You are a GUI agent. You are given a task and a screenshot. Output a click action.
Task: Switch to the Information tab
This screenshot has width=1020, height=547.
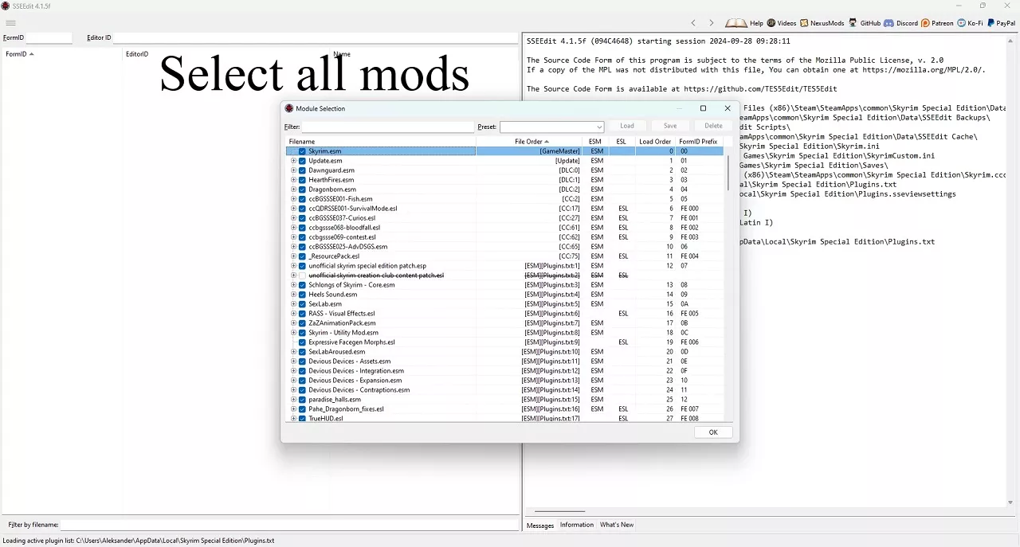click(x=577, y=525)
